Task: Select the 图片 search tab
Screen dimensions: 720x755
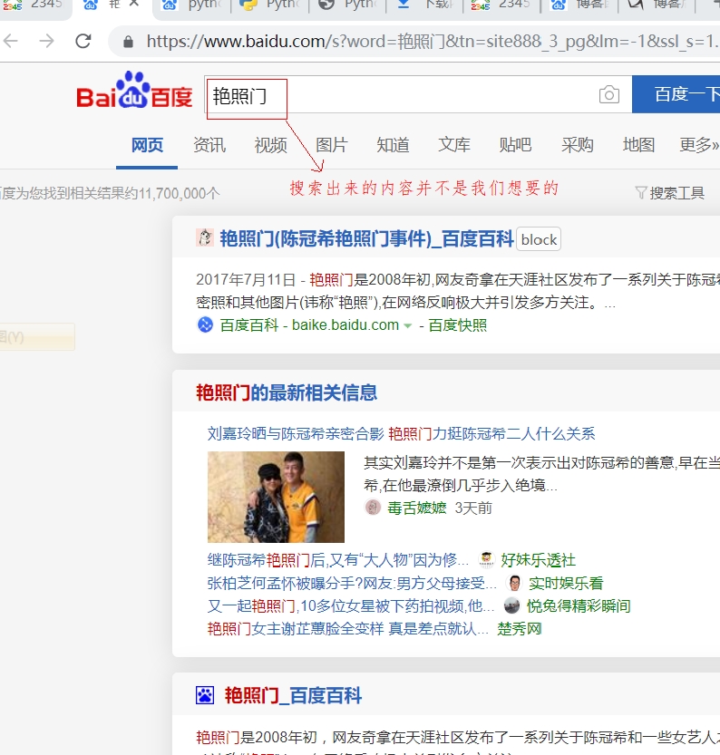Action: coord(332,144)
